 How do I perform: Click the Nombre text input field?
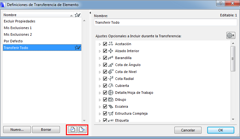166,22
